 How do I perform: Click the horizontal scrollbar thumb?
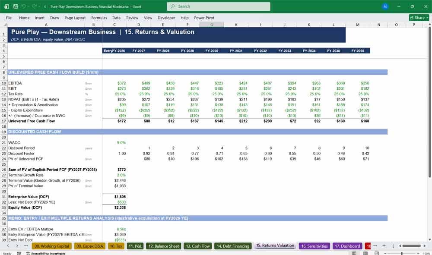click(x=411, y=246)
